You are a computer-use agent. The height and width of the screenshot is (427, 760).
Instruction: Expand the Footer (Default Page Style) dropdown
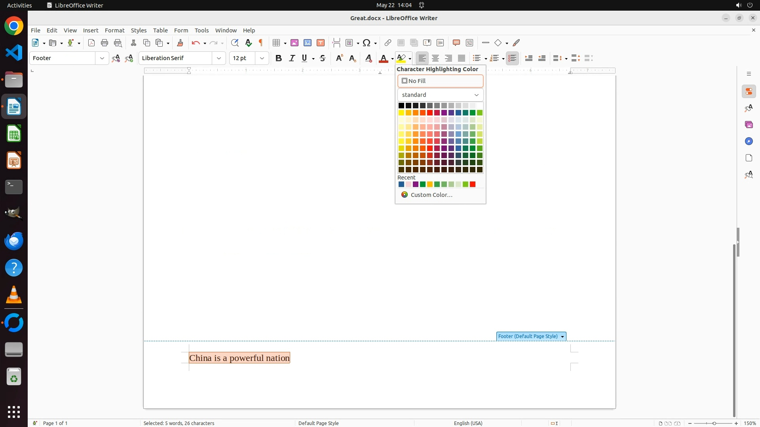562,337
